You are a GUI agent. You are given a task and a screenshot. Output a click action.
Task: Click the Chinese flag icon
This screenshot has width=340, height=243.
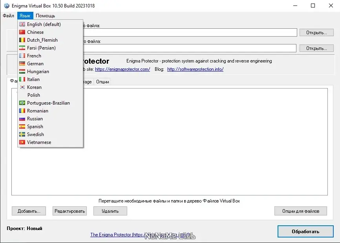click(22, 32)
